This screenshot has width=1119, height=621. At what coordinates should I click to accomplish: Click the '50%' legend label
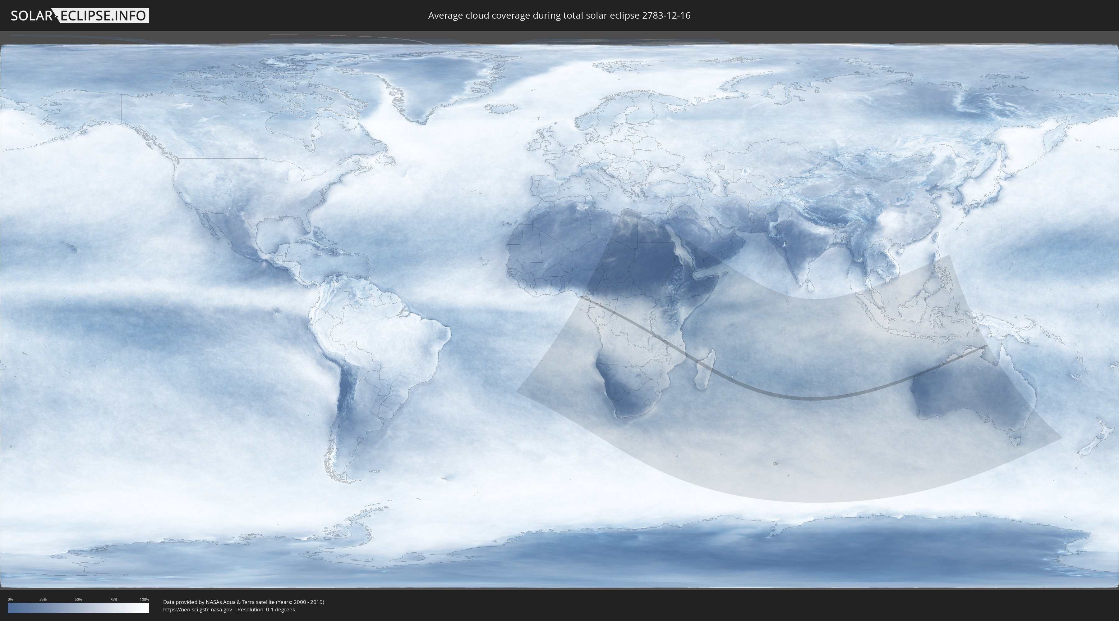pos(78,599)
